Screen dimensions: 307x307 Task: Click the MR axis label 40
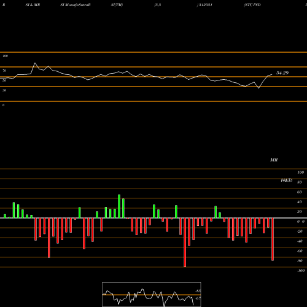[x=300, y=202]
